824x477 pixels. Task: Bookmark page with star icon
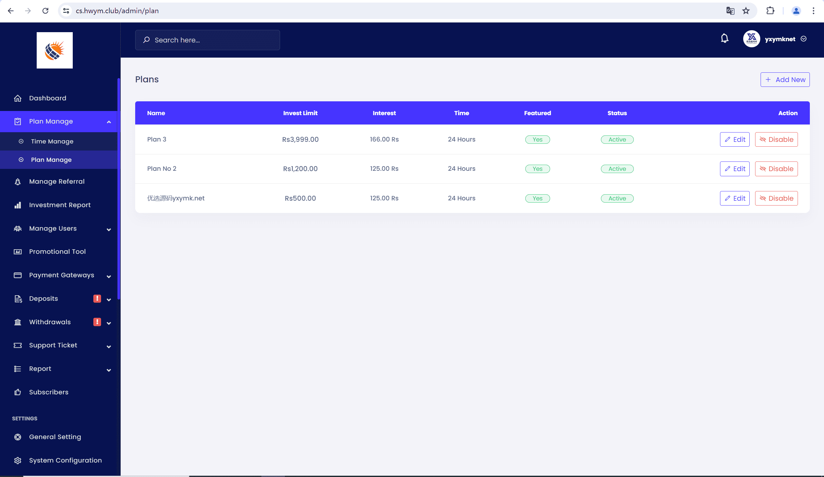[746, 11]
